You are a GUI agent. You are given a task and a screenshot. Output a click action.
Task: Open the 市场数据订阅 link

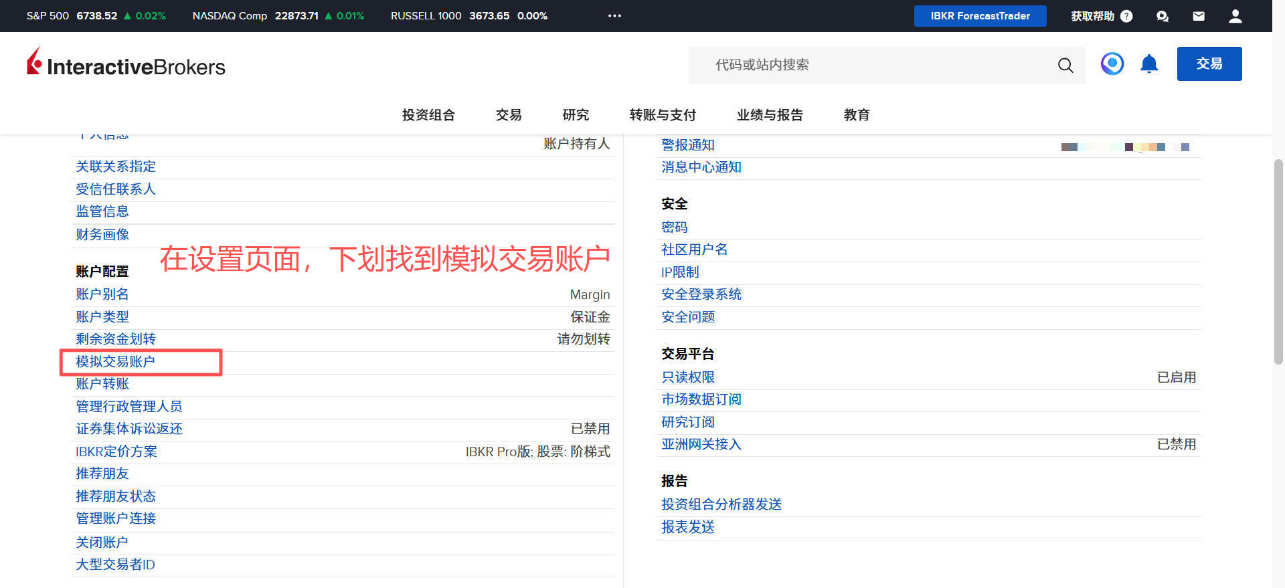click(x=701, y=399)
